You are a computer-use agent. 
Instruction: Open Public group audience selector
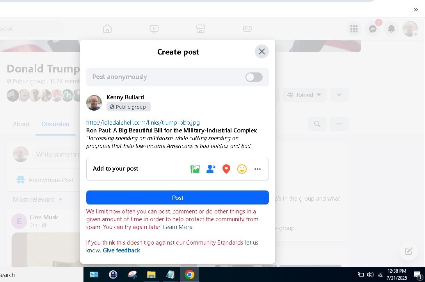pyautogui.click(x=128, y=107)
